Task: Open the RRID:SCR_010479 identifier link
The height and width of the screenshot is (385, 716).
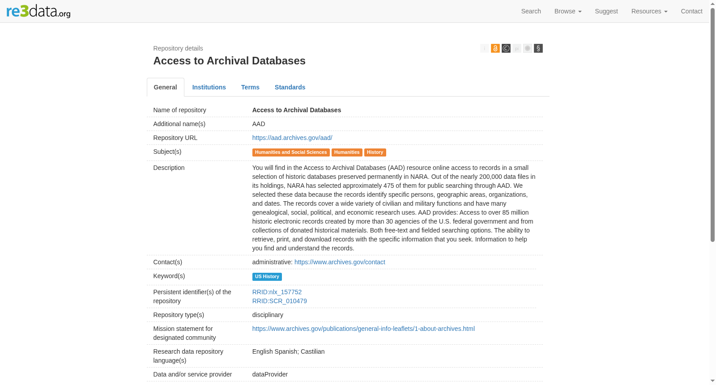Action: (x=280, y=301)
